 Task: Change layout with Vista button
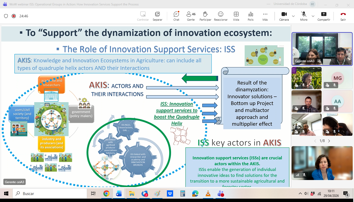236,16
